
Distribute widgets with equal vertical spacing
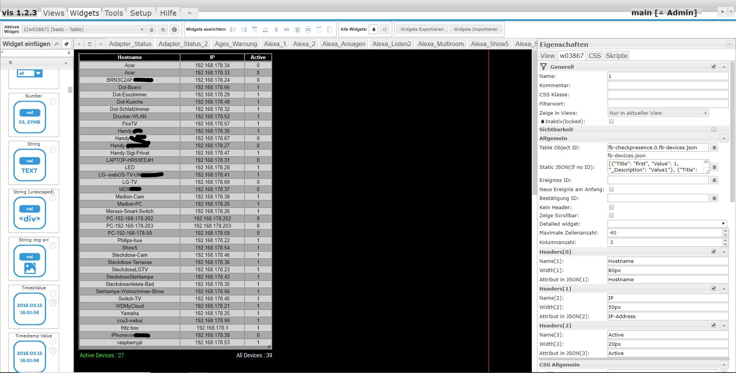click(308, 30)
